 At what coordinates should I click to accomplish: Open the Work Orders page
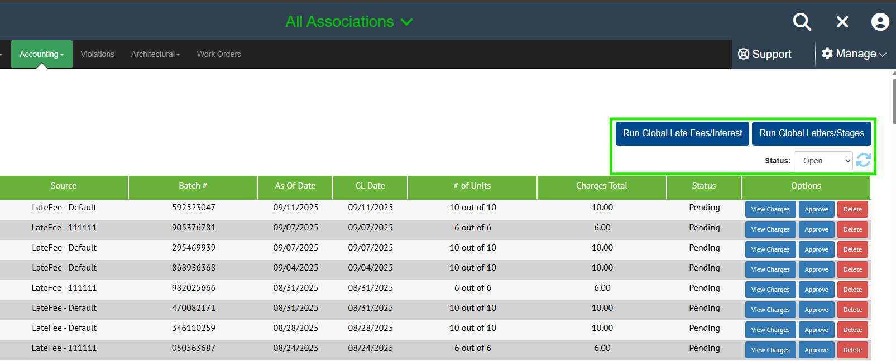219,54
